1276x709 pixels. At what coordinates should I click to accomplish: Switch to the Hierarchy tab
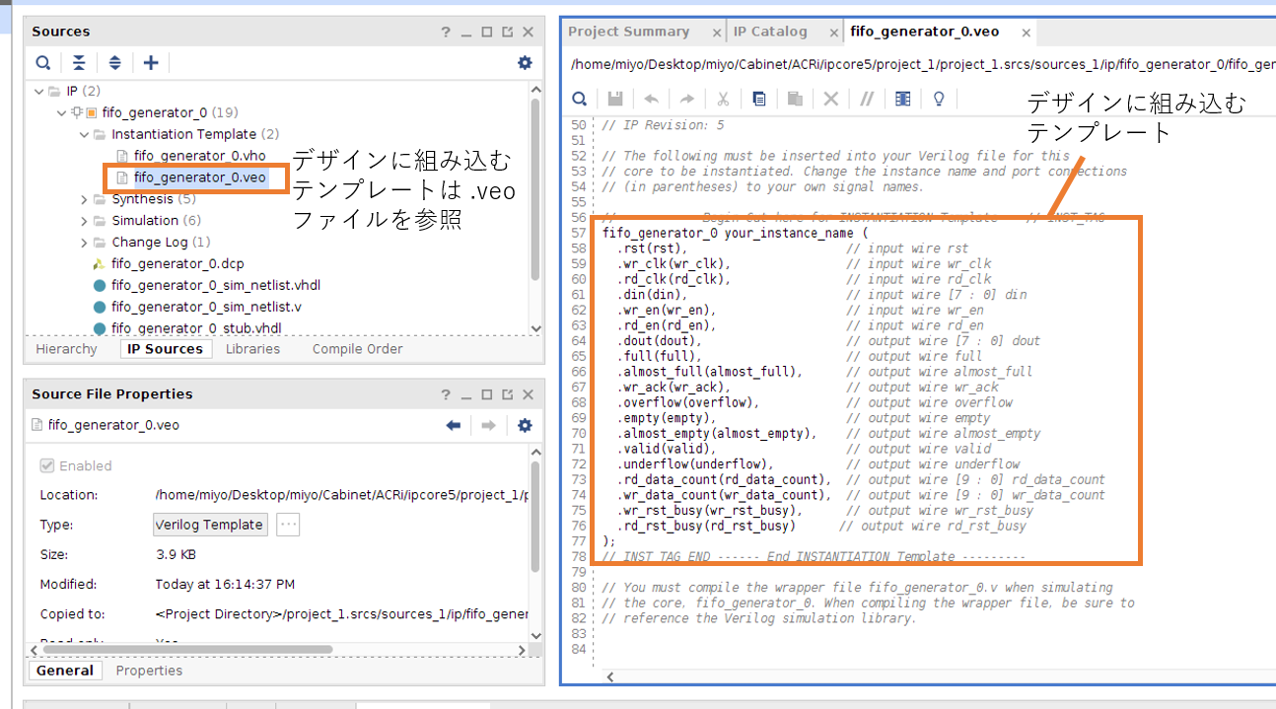[x=66, y=349]
